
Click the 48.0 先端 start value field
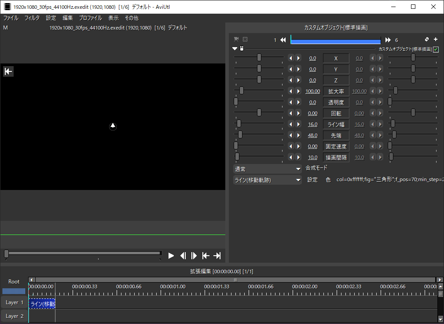tap(312, 135)
